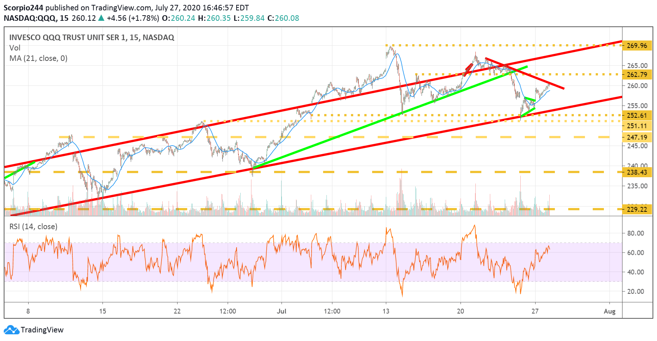Click the green up-arrow change indicator
Image resolution: width=657 pixels, height=341 pixels.
101,18
